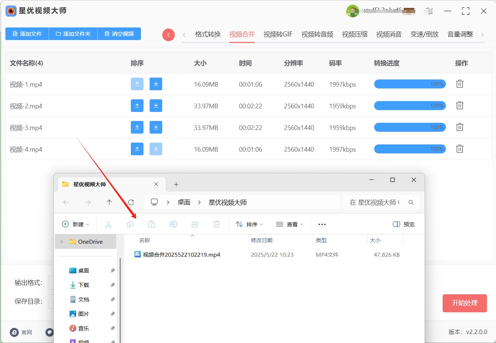Open more options ellipsis in Explorer toolbar
Image resolution: width=496 pixels, height=343 pixels.
tap(322, 224)
